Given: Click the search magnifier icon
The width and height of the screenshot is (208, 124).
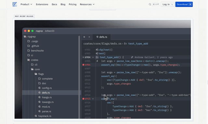Looking at the screenshot, I should (150, 4).
